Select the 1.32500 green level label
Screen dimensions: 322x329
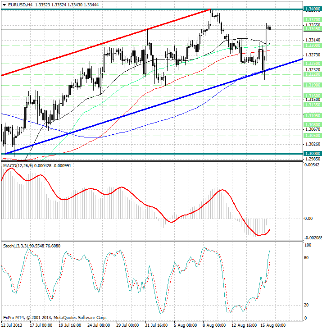313,64
